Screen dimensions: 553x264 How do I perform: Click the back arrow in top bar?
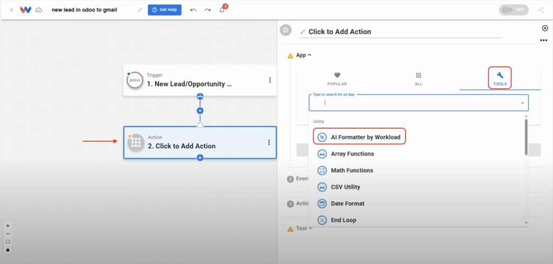[12, 10]
